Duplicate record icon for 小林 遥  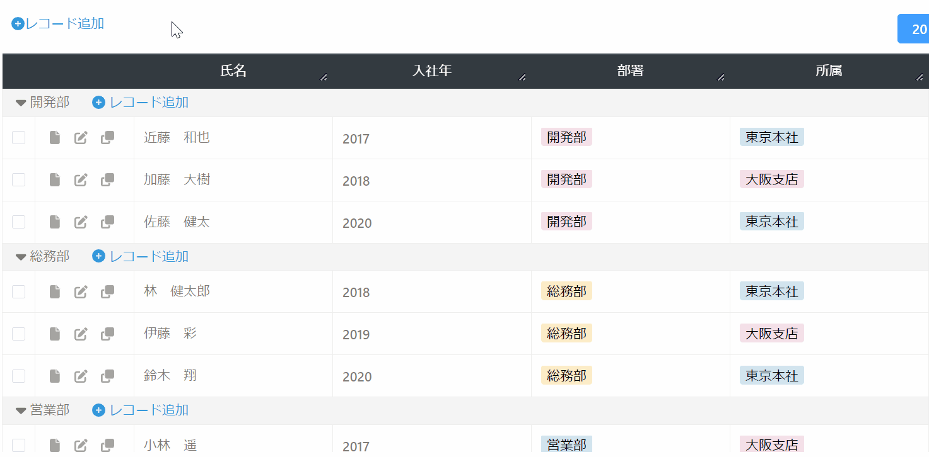pyautogui.click(x=108, y=445)
